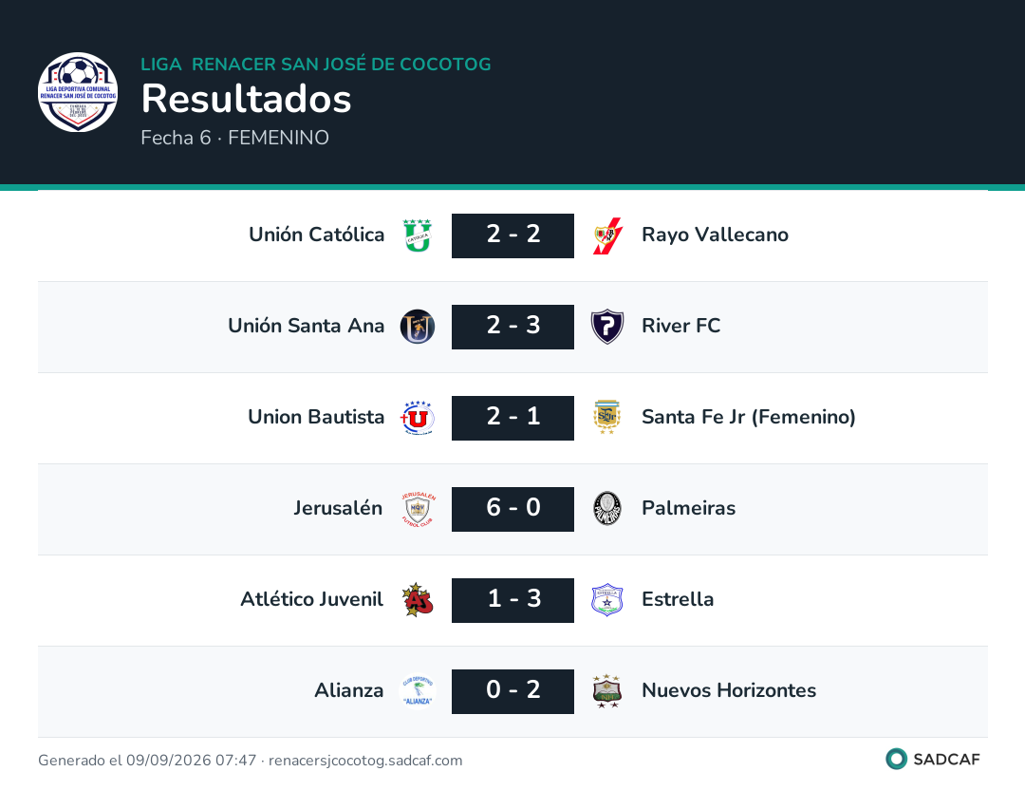Click the league logo in the header
The image size is (1025, 809).
pyautogui.click(x=78, y=92)
